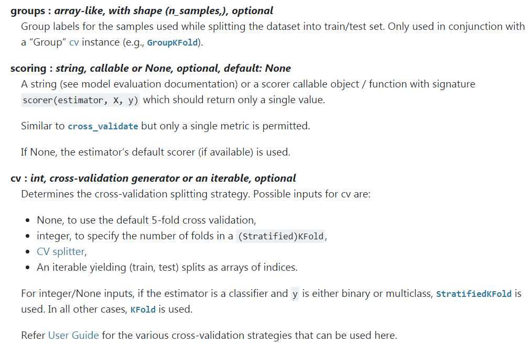
Task: Click the 'None, to use the default 5-fold' bullet
Action: [x=146, y=220]
